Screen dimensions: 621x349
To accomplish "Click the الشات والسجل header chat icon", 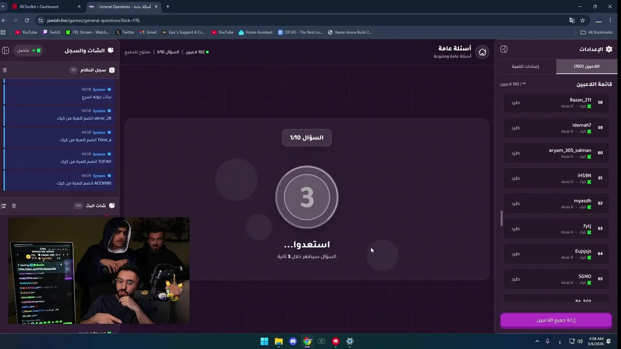I will click(111, 50).
